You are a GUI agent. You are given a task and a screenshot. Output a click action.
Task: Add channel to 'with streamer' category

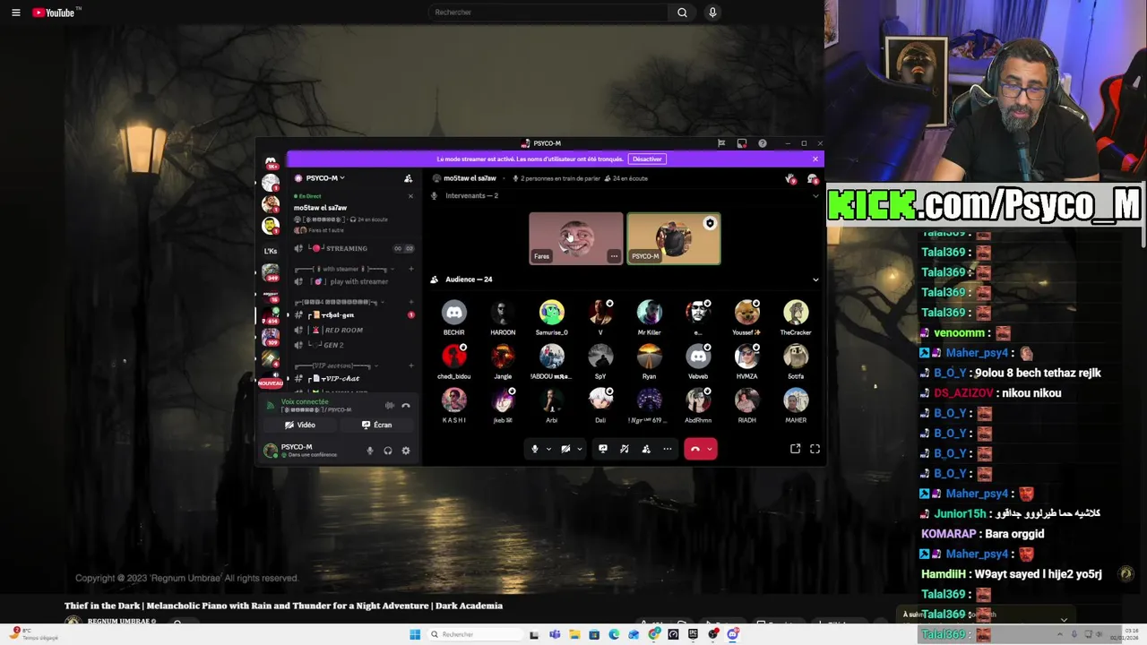point(410,269)
